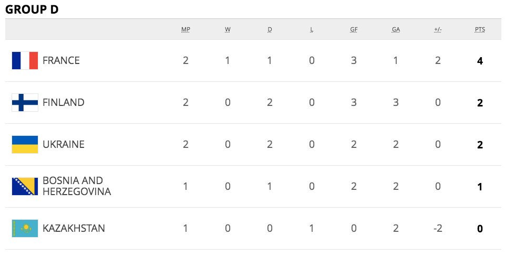Open the Finland team link

click(63, 103)
